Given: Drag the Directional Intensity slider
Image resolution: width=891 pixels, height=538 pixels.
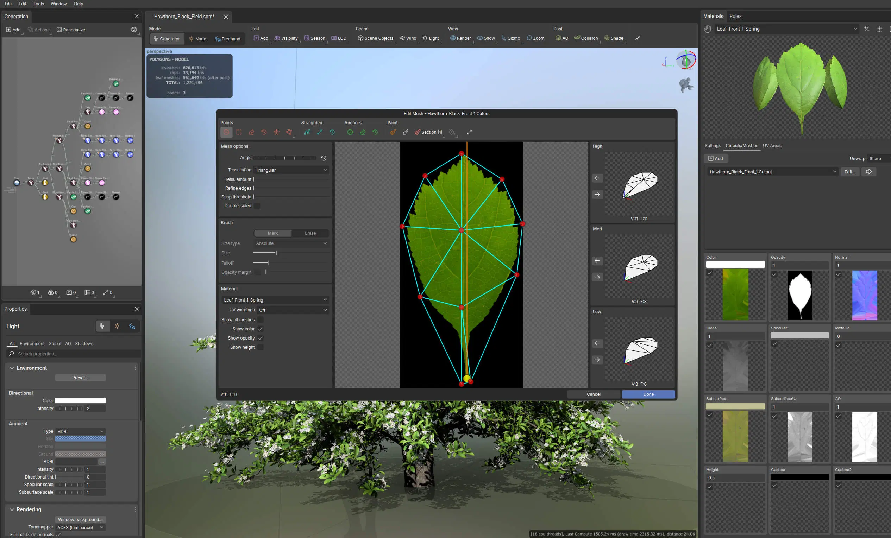Looking at the screenshot, I should point(69,408).
